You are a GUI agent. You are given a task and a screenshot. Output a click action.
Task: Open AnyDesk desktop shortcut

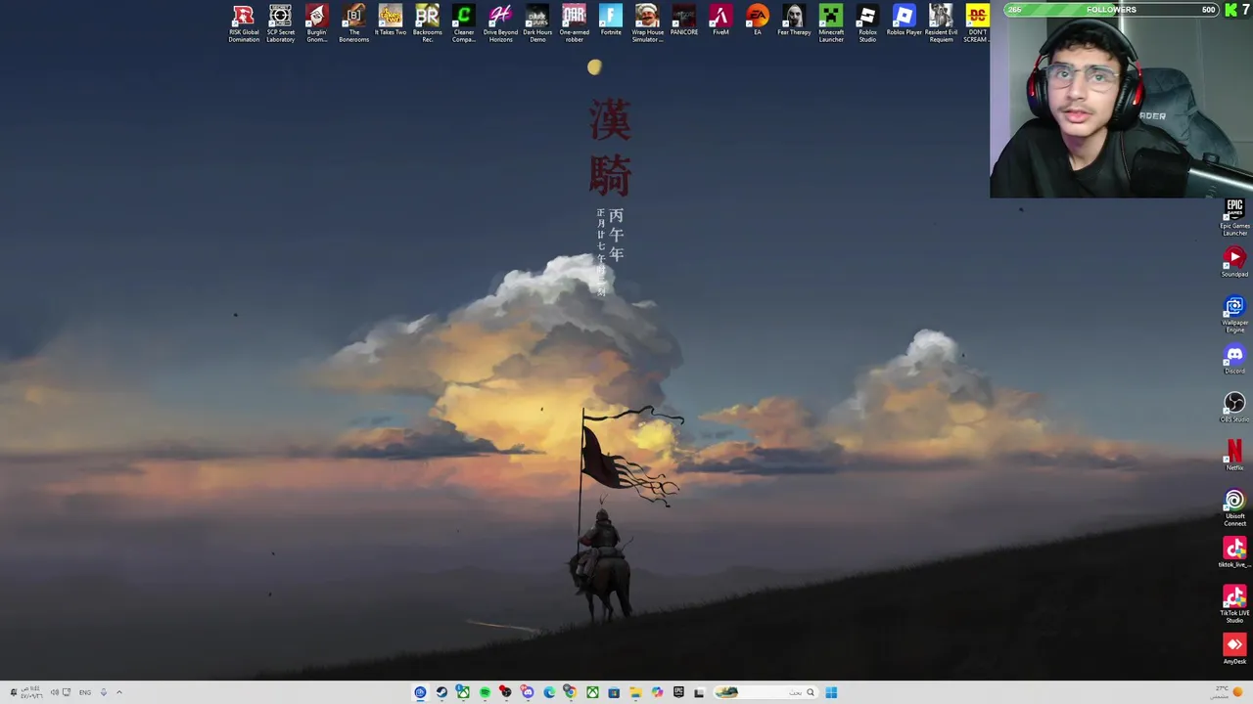coord(1234,649)
